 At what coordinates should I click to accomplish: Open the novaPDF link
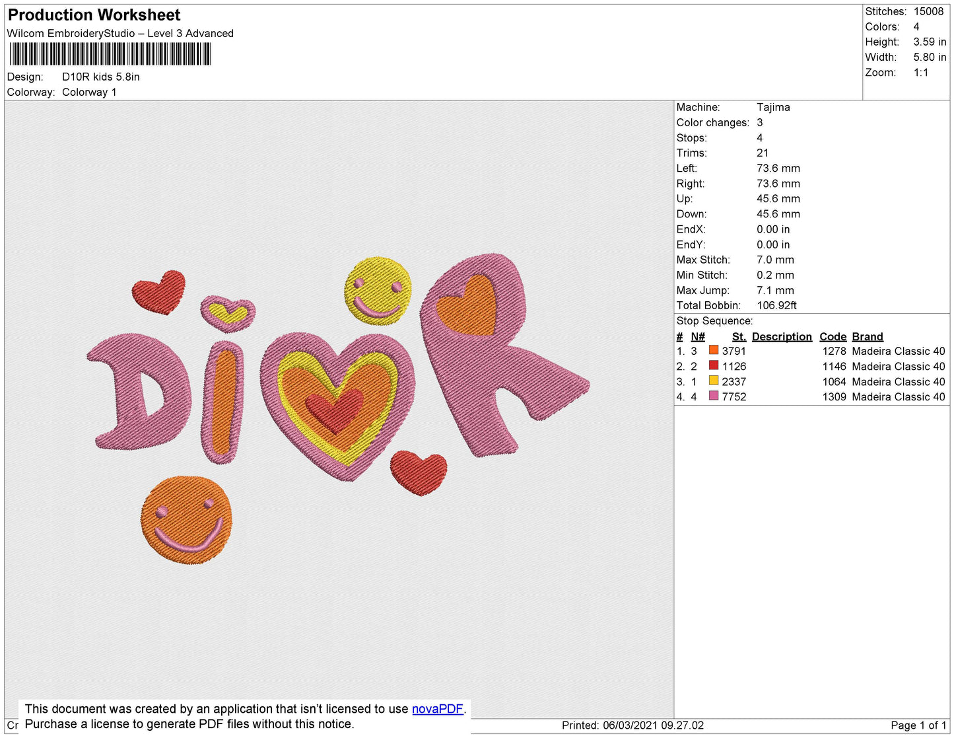click(x=438, y=709)
